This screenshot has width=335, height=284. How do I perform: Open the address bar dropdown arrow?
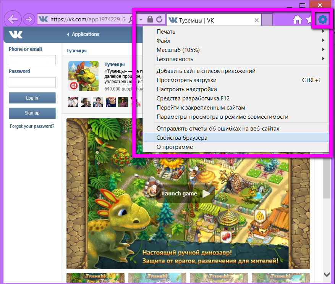141,19
